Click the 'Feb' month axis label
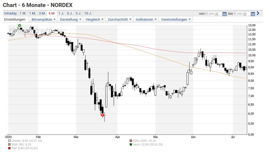 click(x=38, y=137)
